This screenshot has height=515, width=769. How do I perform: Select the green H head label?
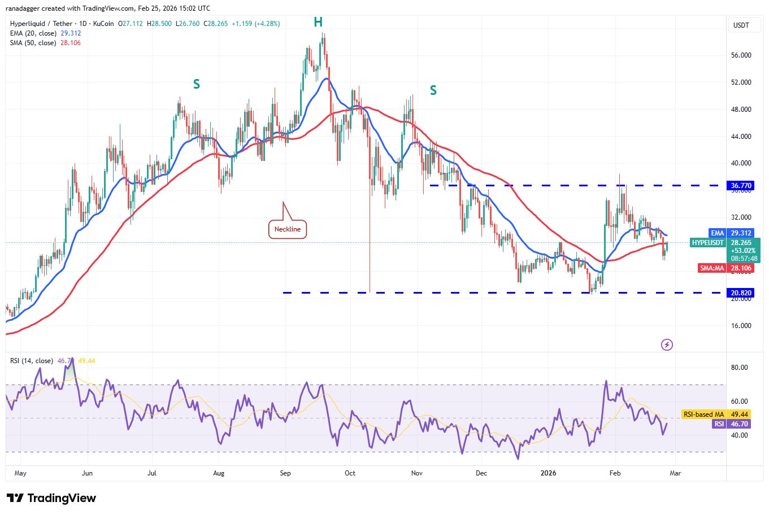[318, 23]
